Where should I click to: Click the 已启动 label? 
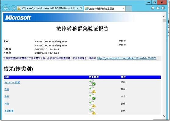click(7, 49)
